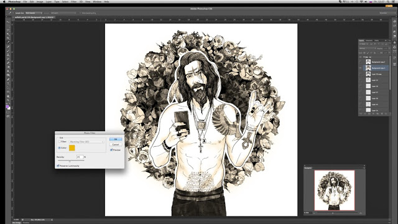Select the Shape tool
398x224 pixels.
[x=8, y=91]
